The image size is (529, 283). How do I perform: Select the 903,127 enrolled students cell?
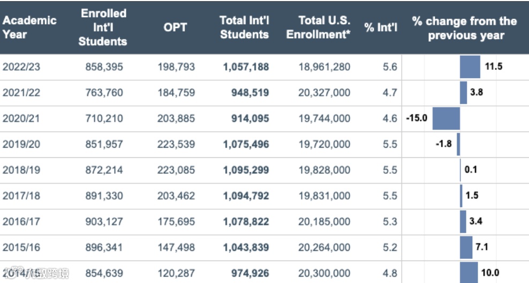click(x=104, y=221)
